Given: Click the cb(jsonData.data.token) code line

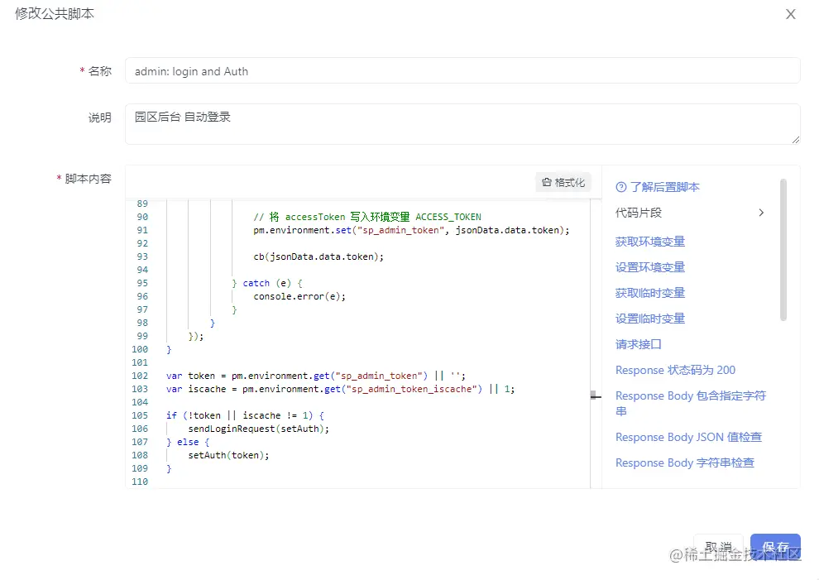Looking at the screenshot, I should tap(318, 256).
